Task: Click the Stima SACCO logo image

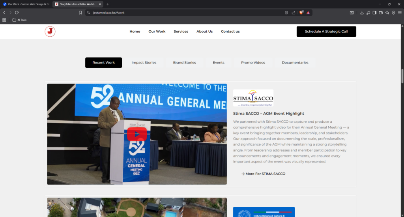Action: [x=253, y=98]
